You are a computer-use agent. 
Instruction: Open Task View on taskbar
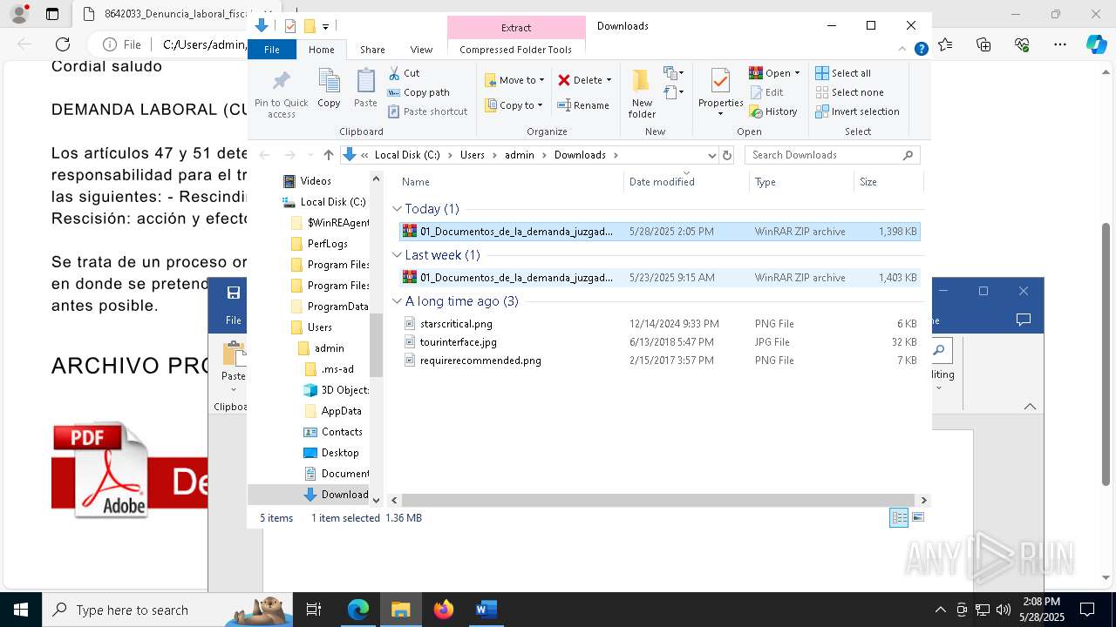point(314,610)
